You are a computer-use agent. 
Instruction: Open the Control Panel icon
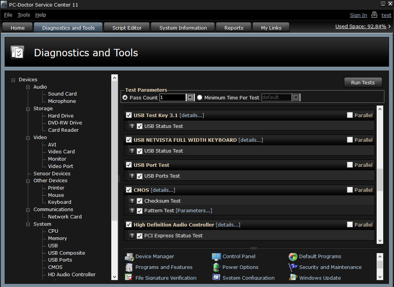click(x=216, y=257)
